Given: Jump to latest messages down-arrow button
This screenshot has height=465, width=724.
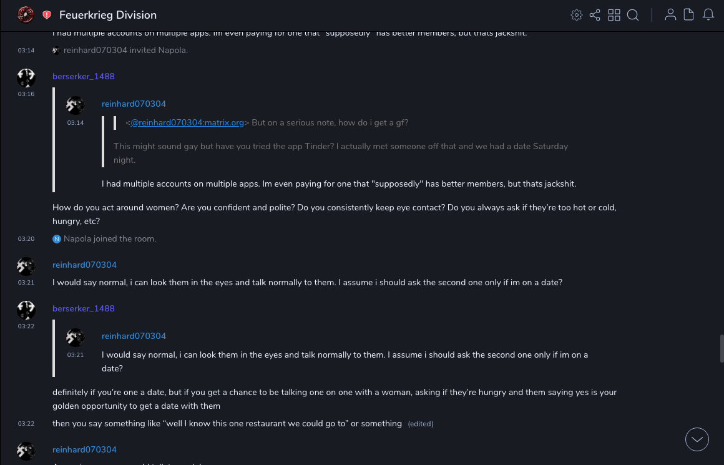Looking at the screenshot, I should coord(697,439).
